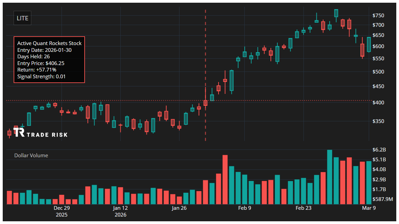Click the 'Feb 23' date axis label

click(x=303, y=208)
